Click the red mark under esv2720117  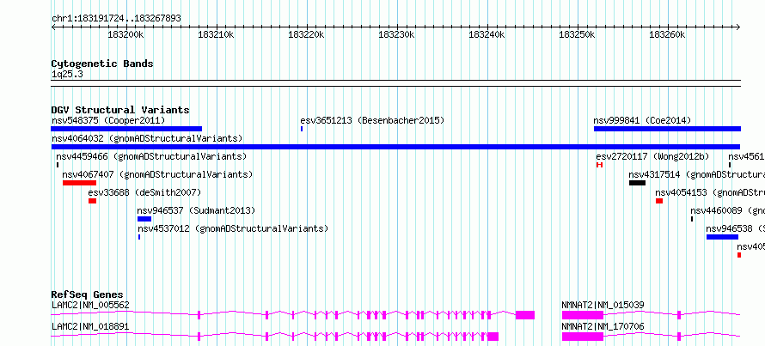click(600, 165)
